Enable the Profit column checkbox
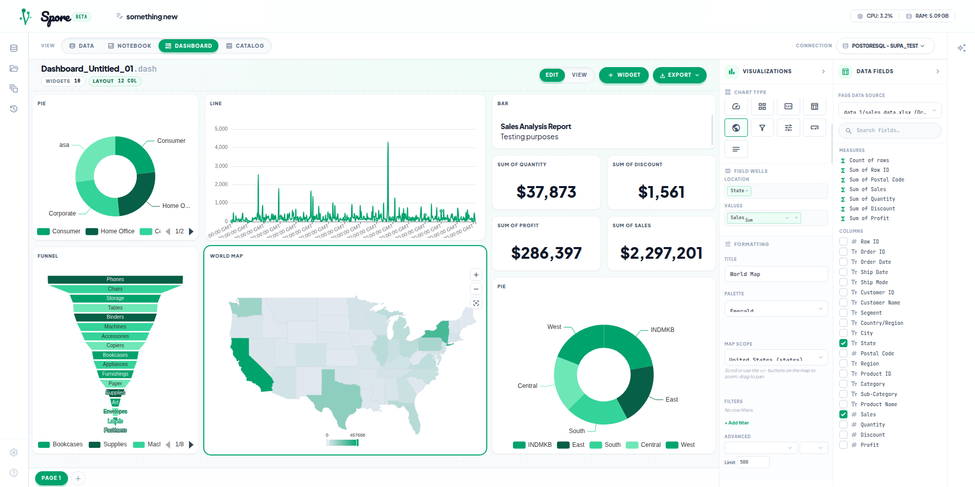975x487 pixels. coord(843,445)
